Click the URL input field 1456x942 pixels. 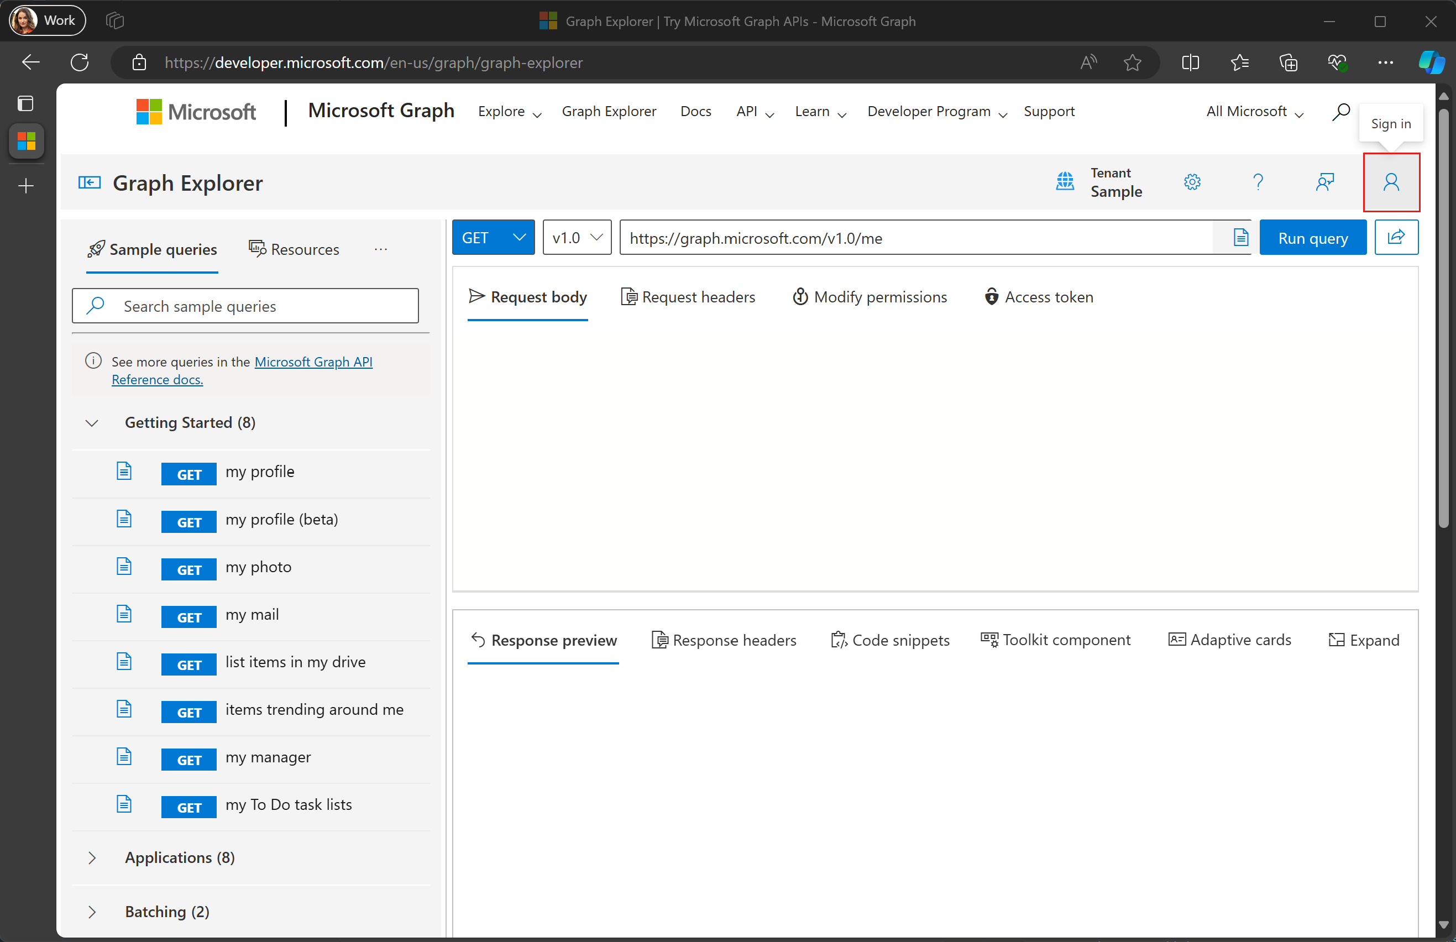[935, 238]
